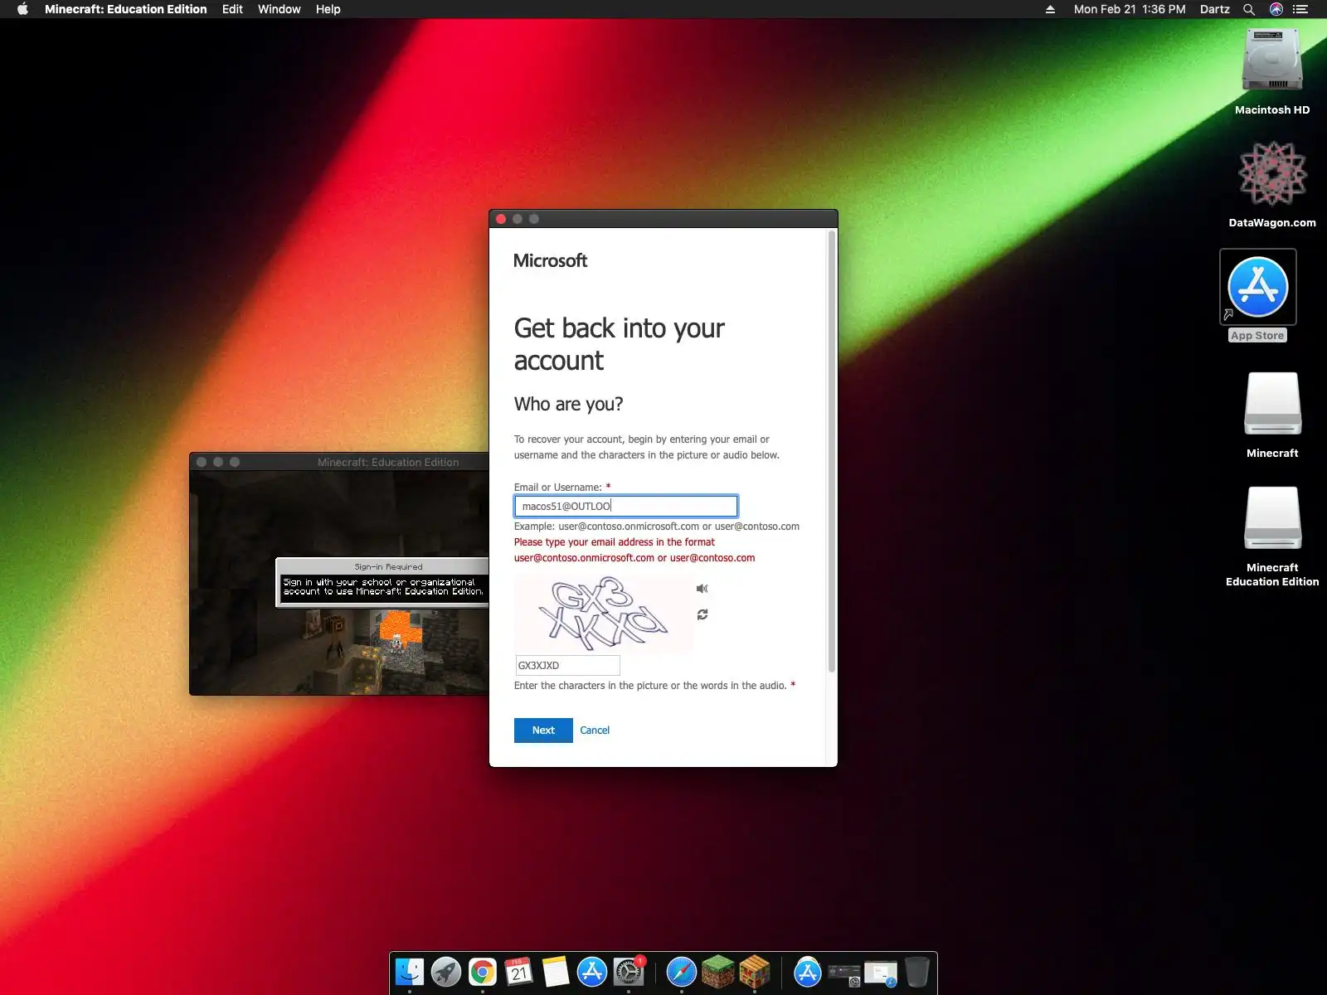Open the Minecraft grass block dock icon

tap(718, 972)
